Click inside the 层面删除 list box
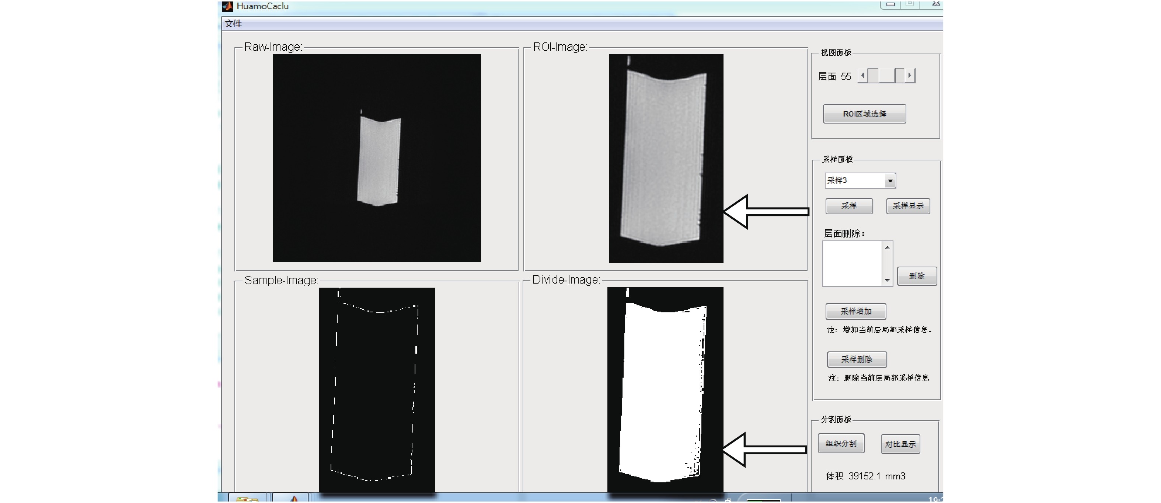The image size is (1161, 503). pos(851,263)
